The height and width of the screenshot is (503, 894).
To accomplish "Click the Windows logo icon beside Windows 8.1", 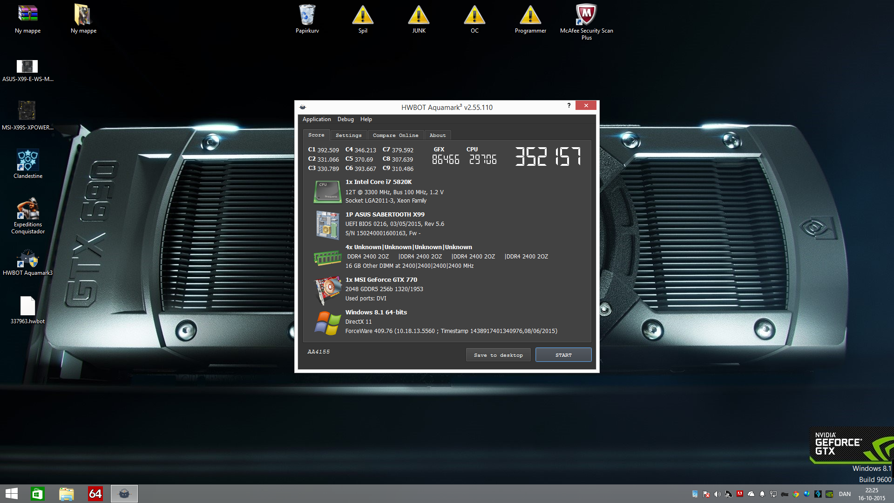I will (327, 323).
